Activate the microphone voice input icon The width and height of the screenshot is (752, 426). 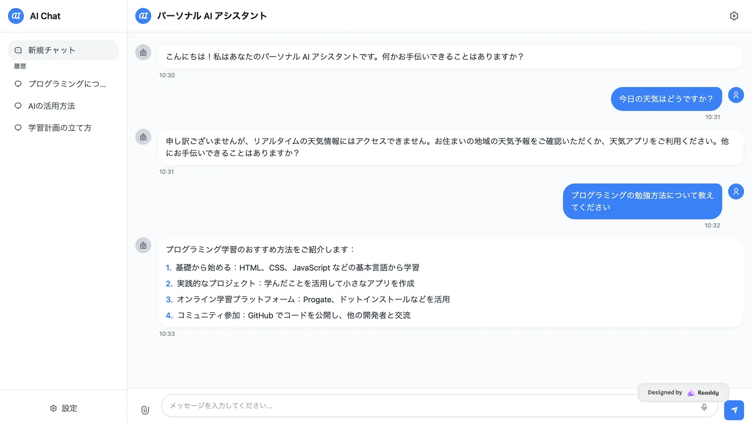pos(704,407)
